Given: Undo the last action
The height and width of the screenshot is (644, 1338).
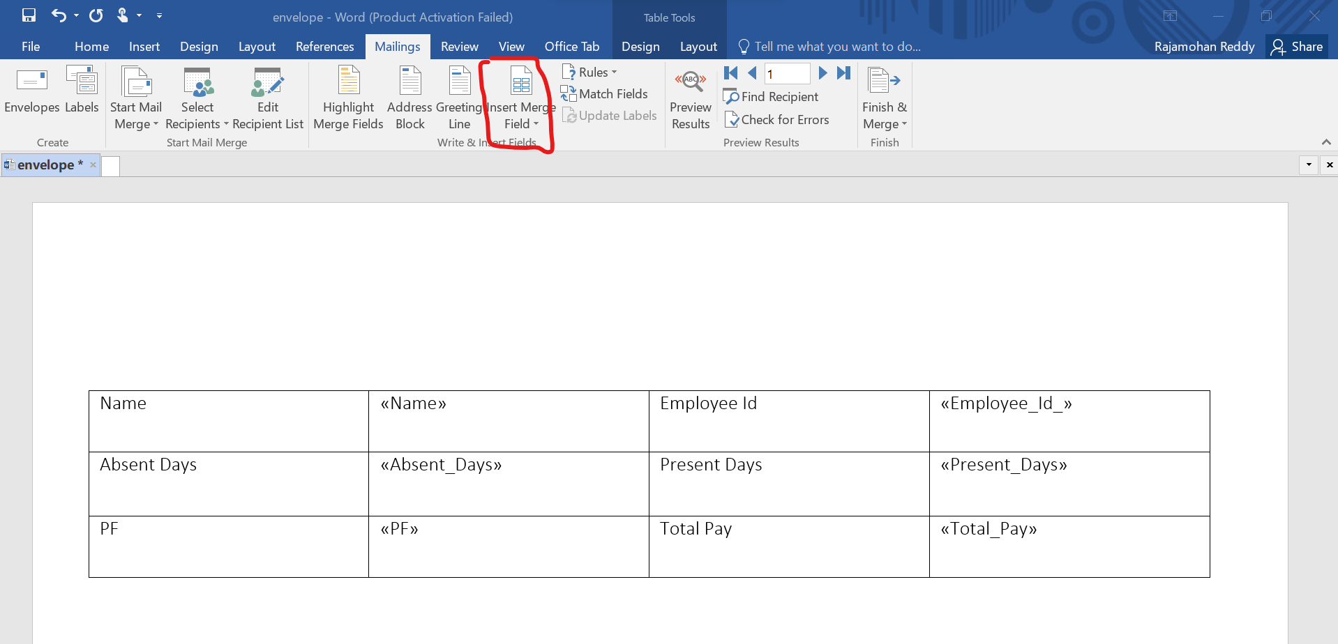Looking at the screenshot, I should coord(59,15).
